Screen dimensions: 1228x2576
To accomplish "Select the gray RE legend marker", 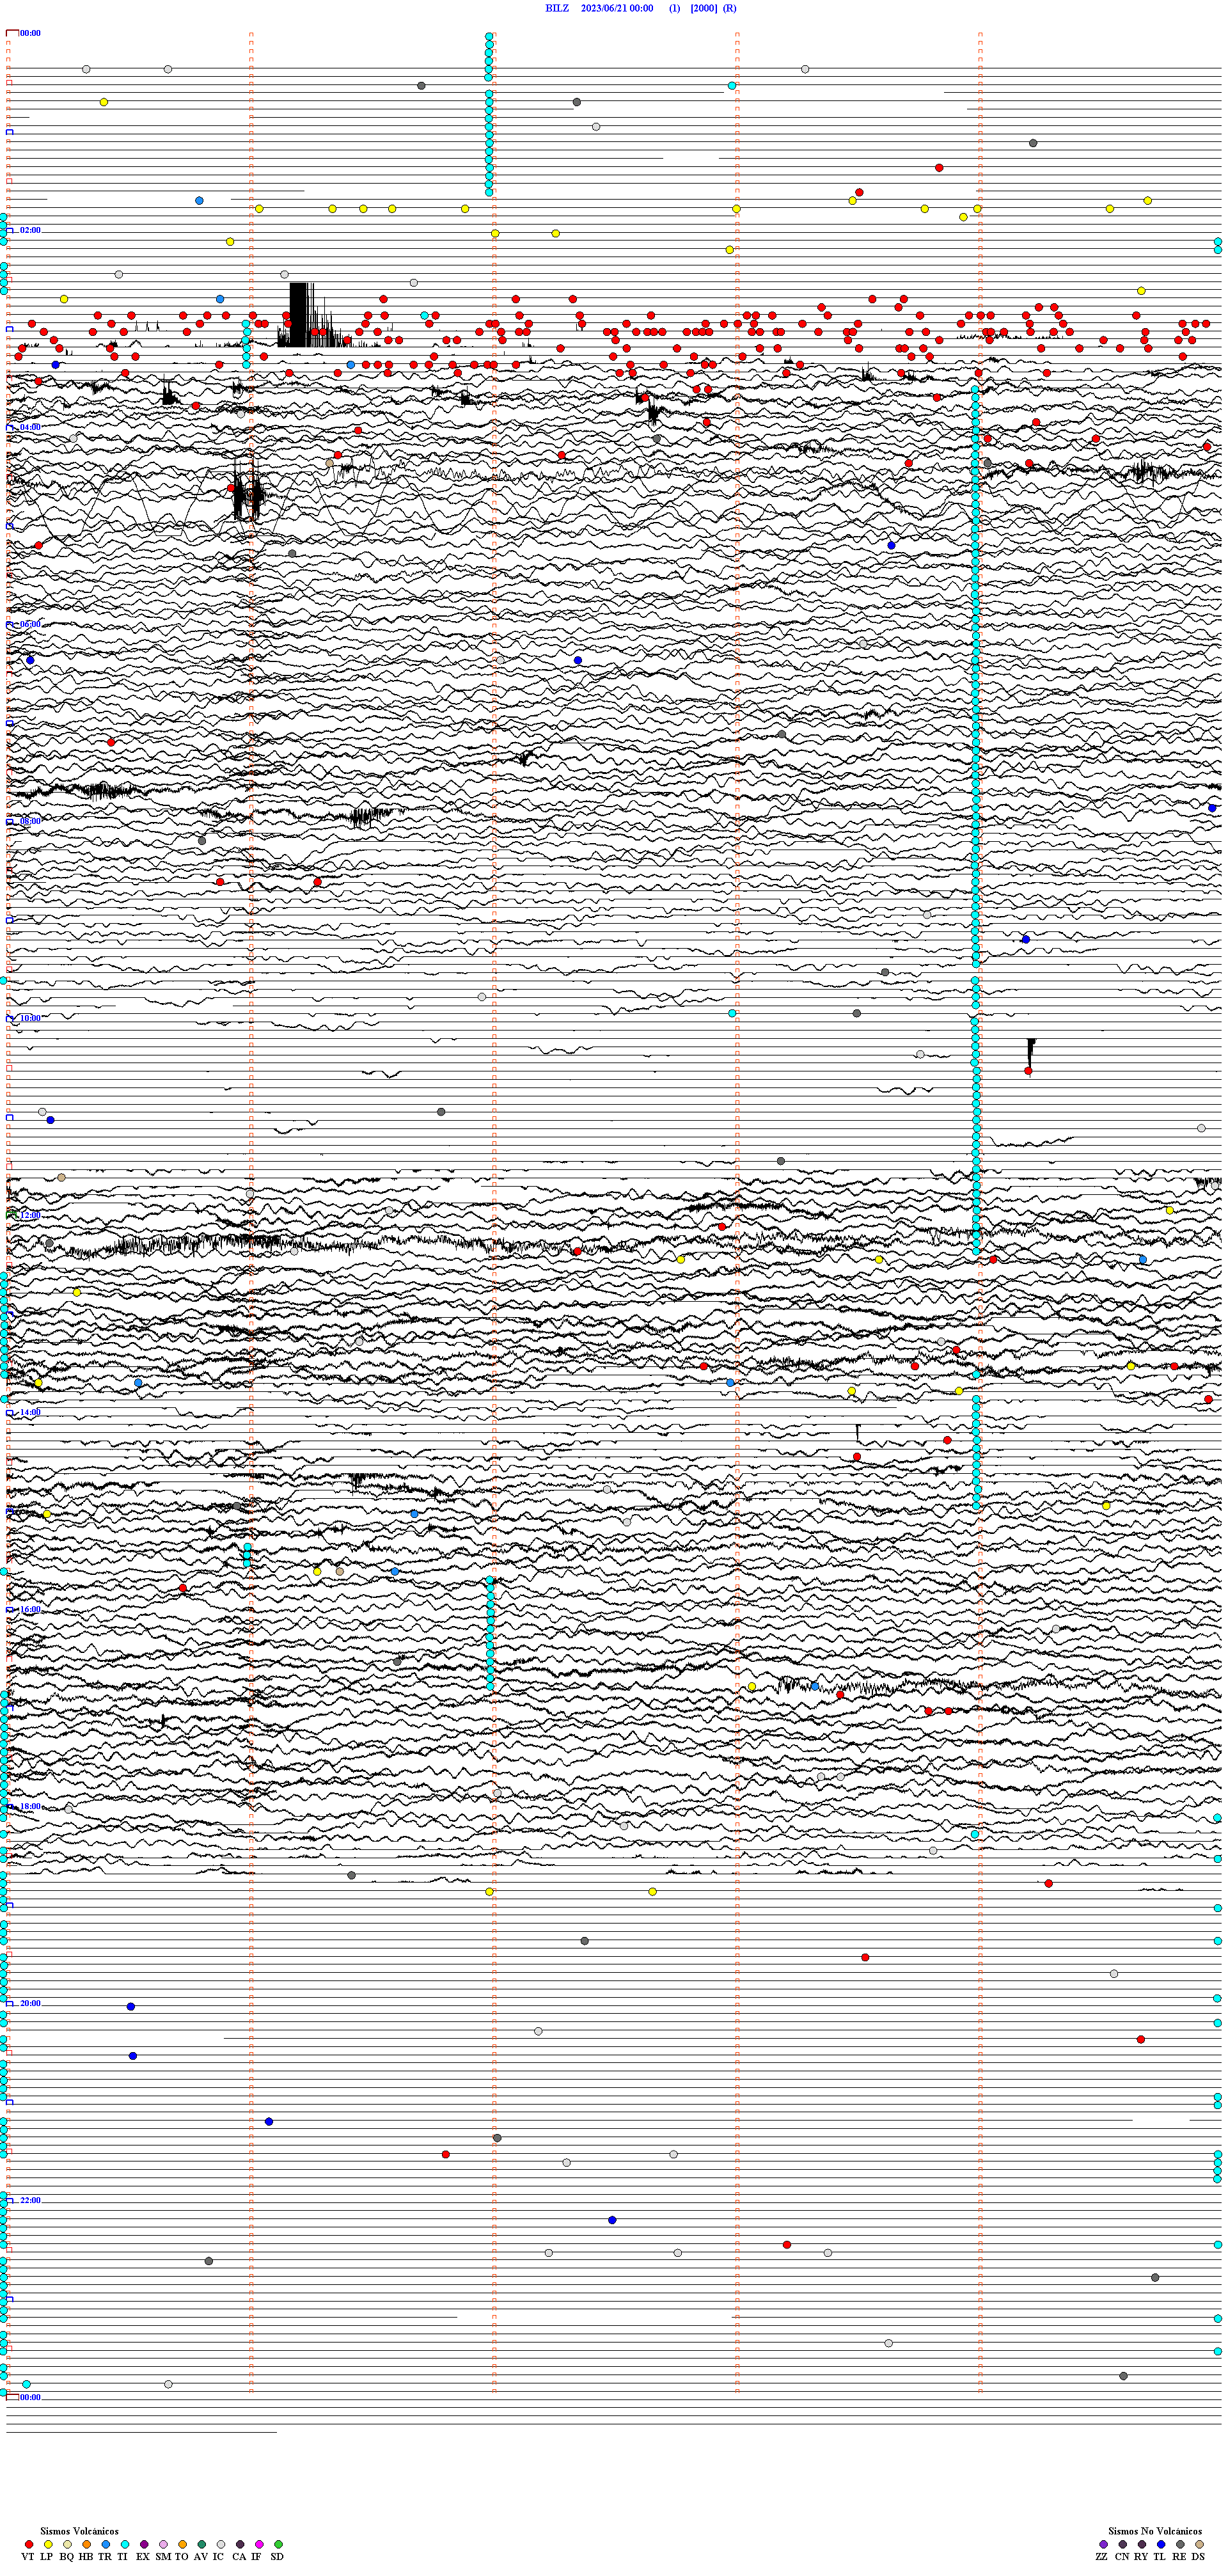I will tap(1180, 2544).
